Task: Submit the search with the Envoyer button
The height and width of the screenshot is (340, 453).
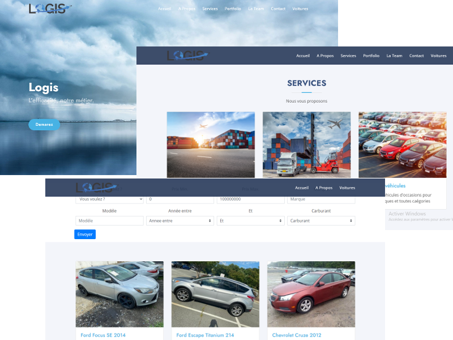Action: pos(85,234)
